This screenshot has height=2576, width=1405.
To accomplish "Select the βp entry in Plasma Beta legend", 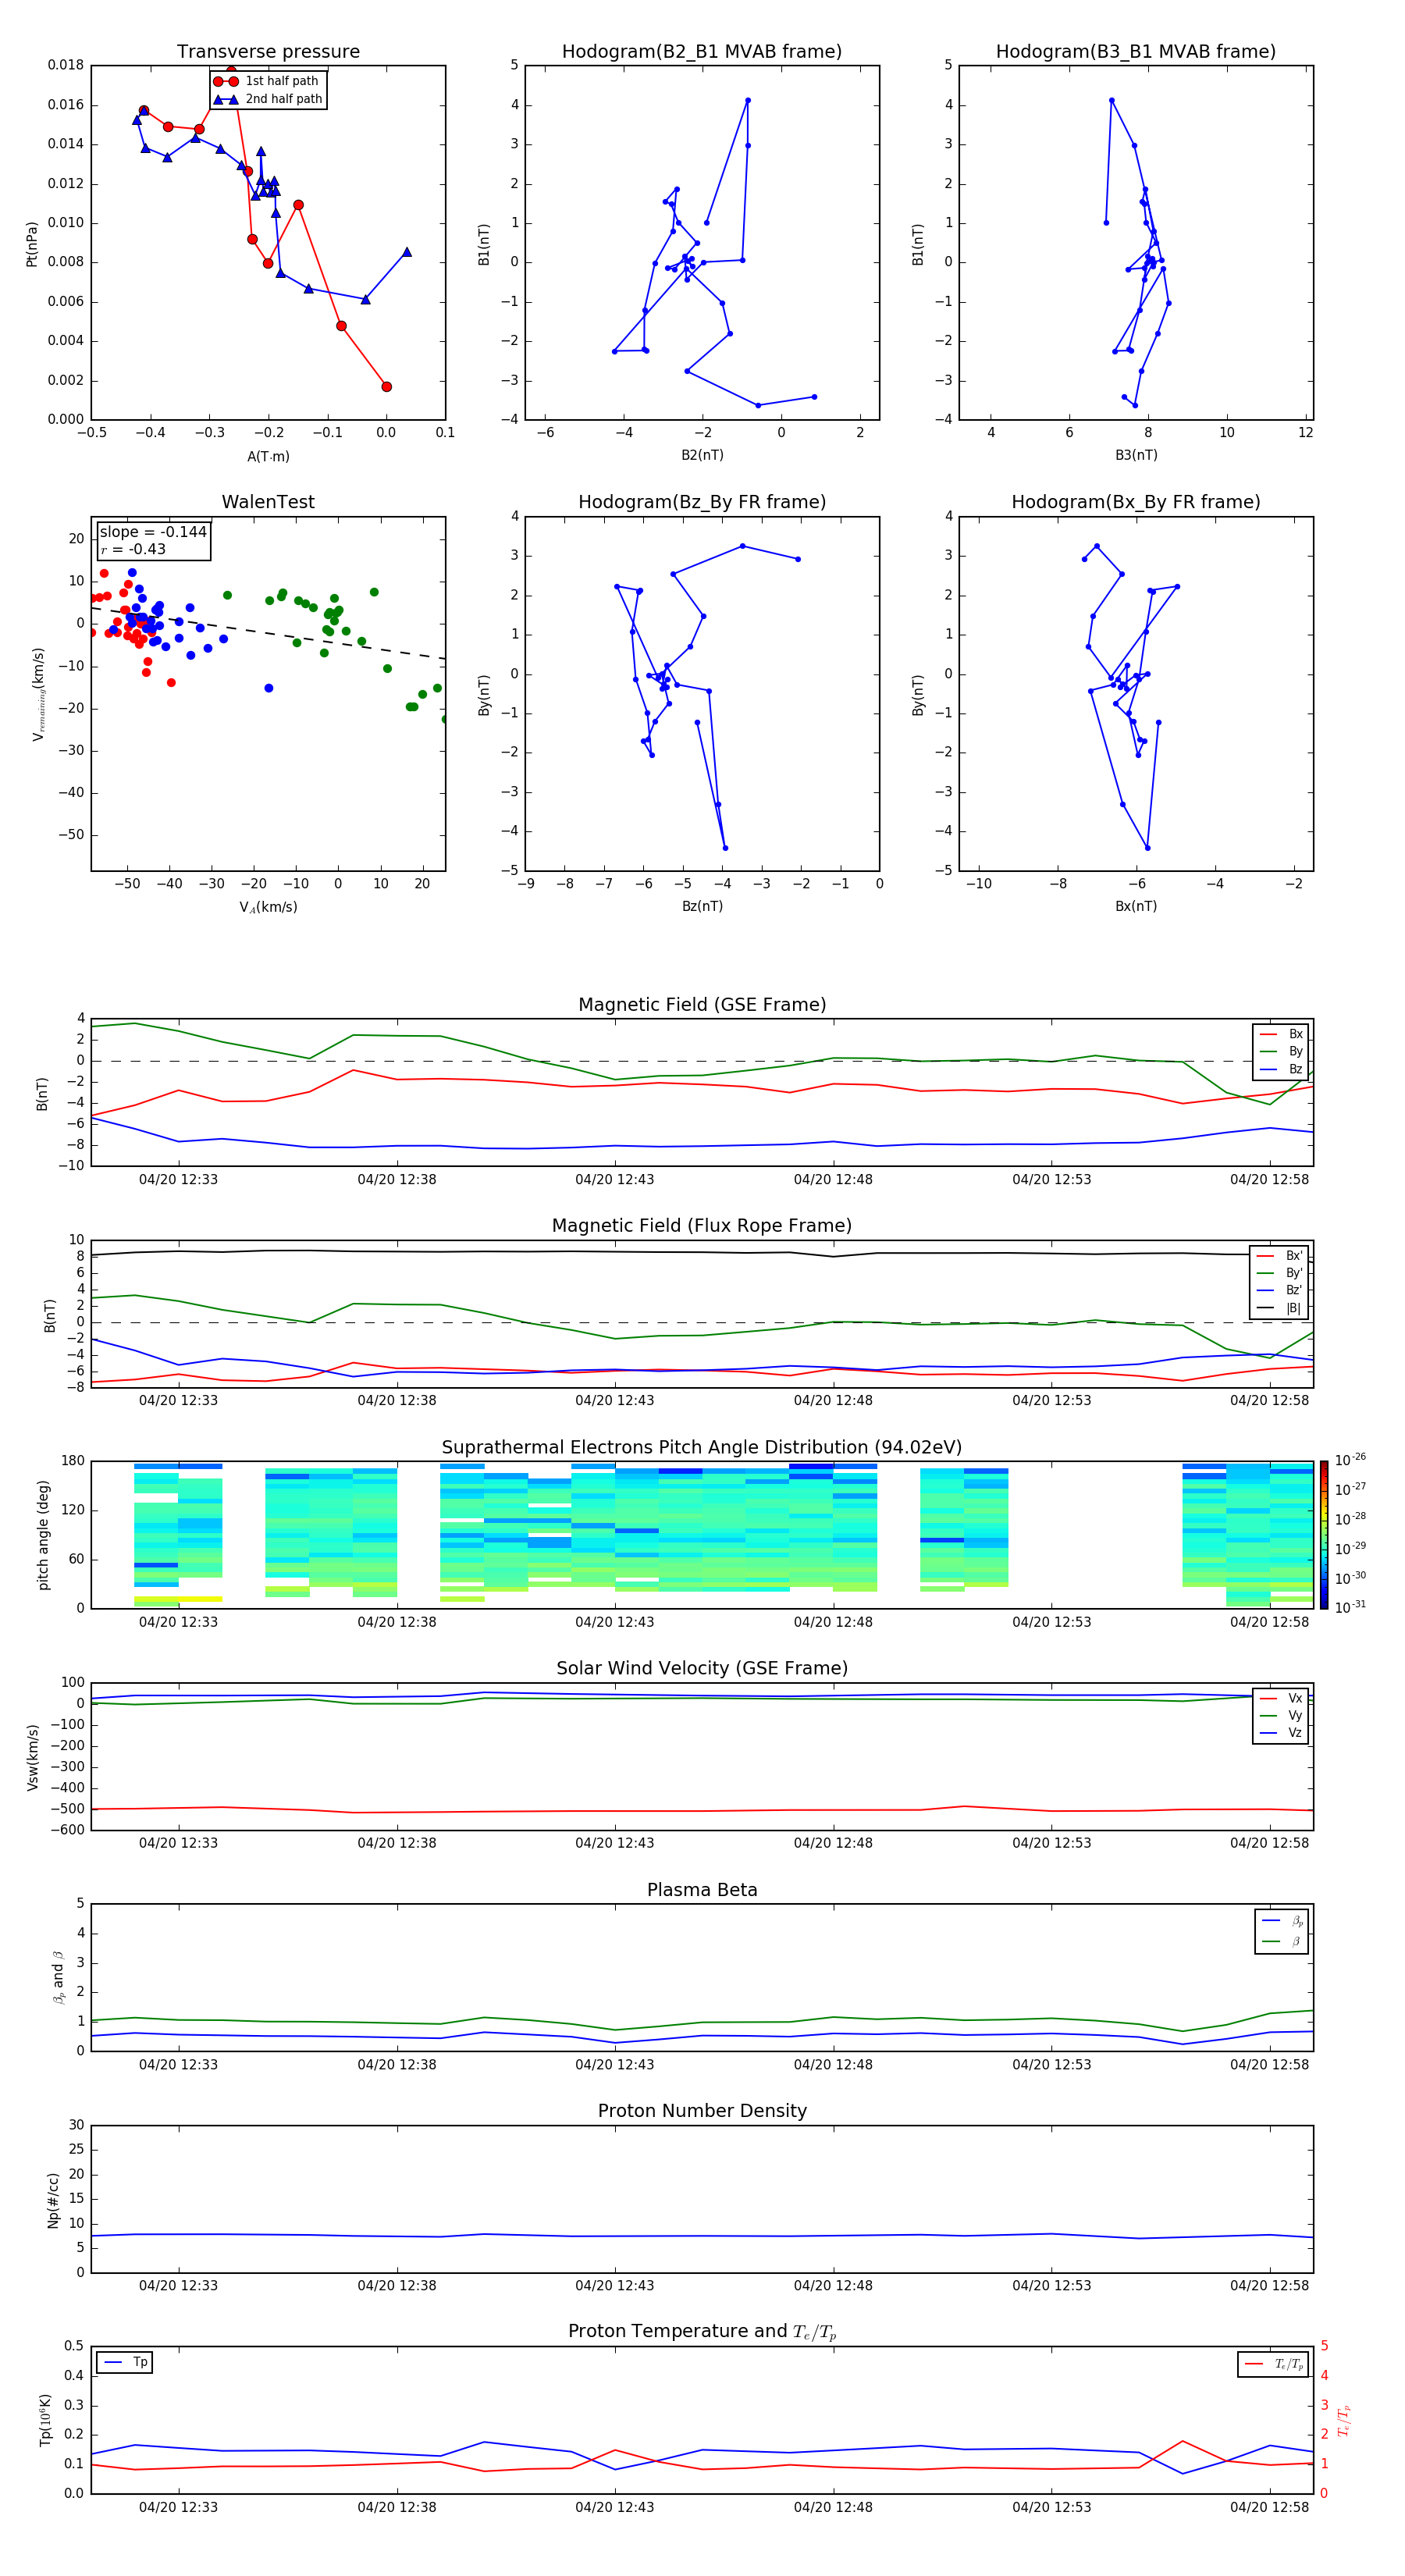I will (1283, 1921).
